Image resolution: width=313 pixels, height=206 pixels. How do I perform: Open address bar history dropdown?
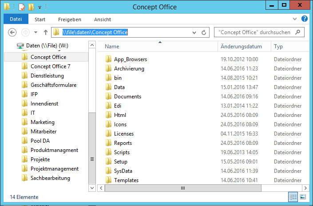[x=194, y=32]
